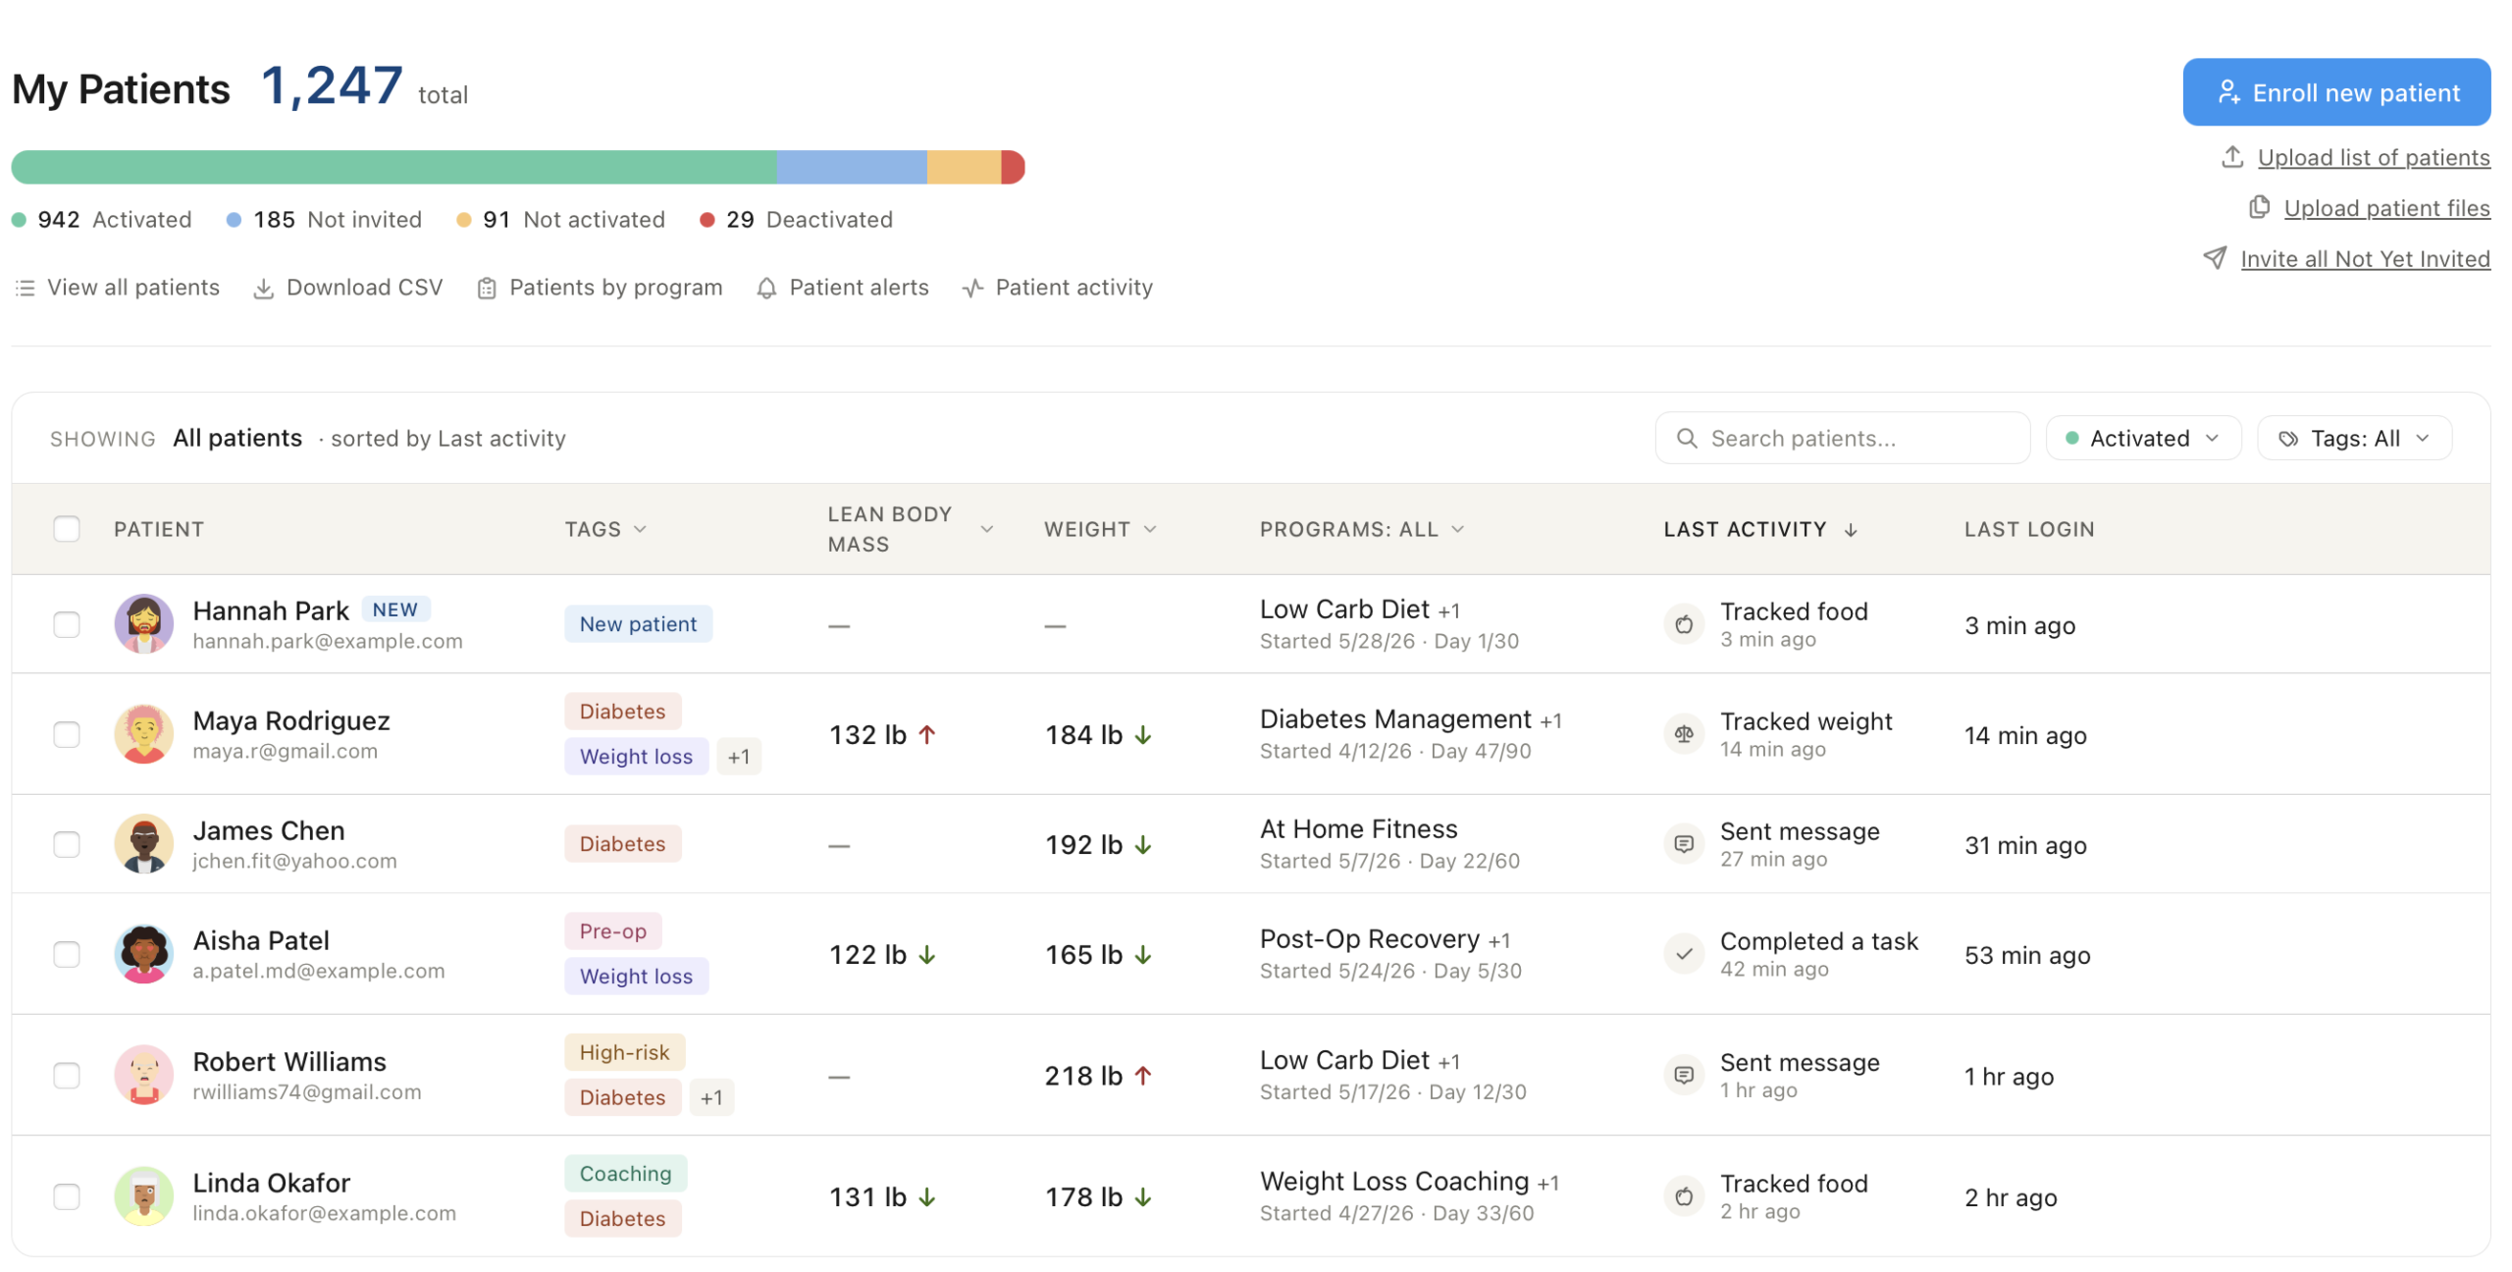Screen dimensions: 2512x1272
Task: Click Linda Okafor's tracked food apple icon
Action: [x=1684, y=1196]
